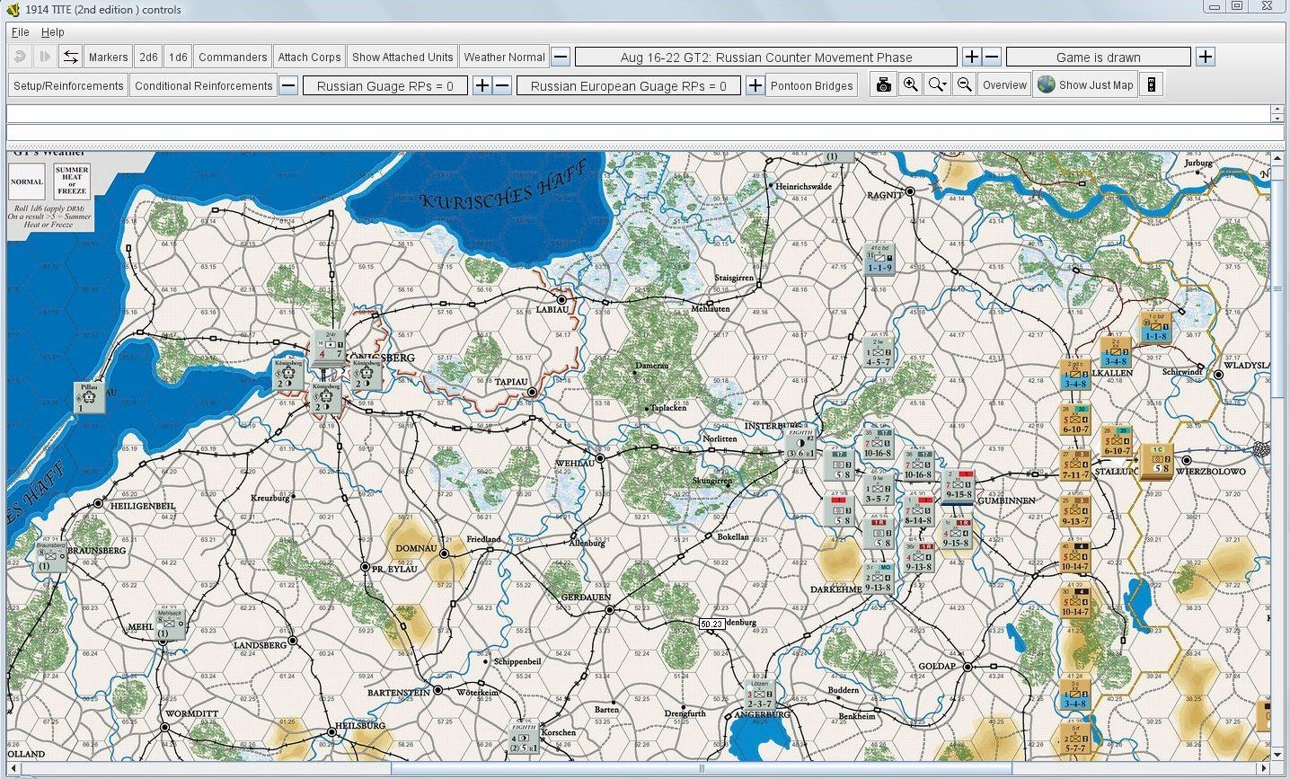Click the VASSAL app icon in title bar
The height and width of the screenshot is (779, 1290).
click(x=13, y=9)
